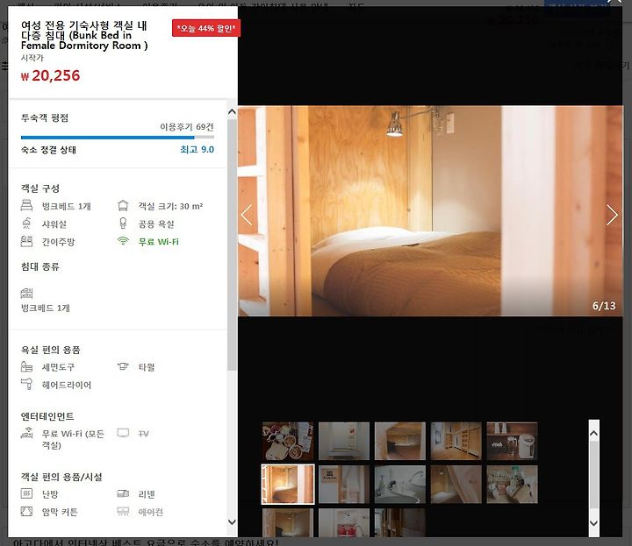The image size is (632, 546).
Task: Select the electric kettle thumbnail
Action: pyautogui.click(x=512, y=441)
